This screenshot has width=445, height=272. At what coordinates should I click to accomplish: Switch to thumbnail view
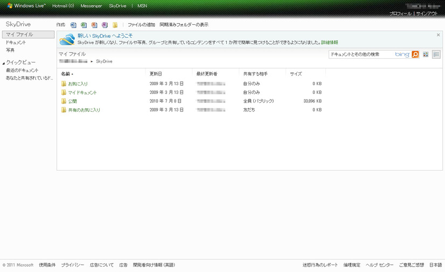[x=426, y=54]
